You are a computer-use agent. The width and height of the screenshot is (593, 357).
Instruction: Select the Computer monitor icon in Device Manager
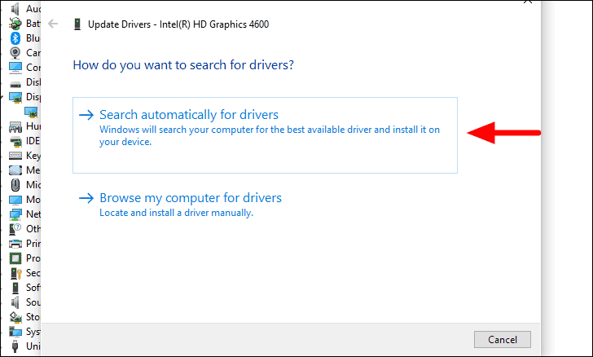[15, 68]
